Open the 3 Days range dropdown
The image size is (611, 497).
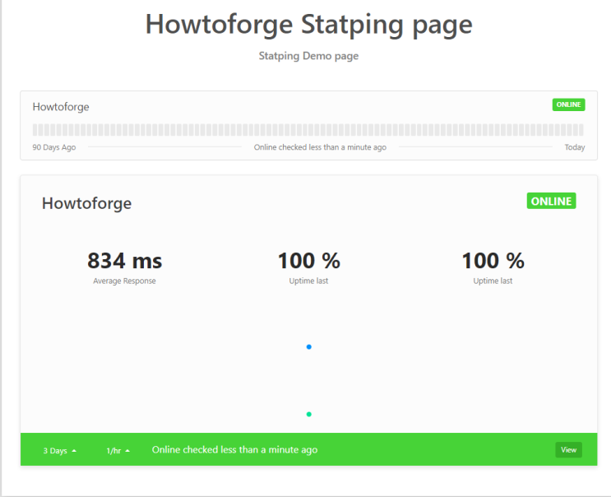tap(59, 451)
